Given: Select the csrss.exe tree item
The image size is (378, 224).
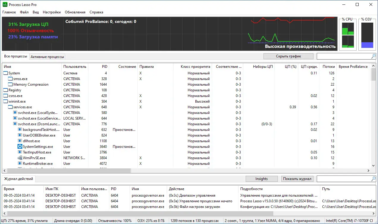Looking at the screenshot, I should (14, 95).
